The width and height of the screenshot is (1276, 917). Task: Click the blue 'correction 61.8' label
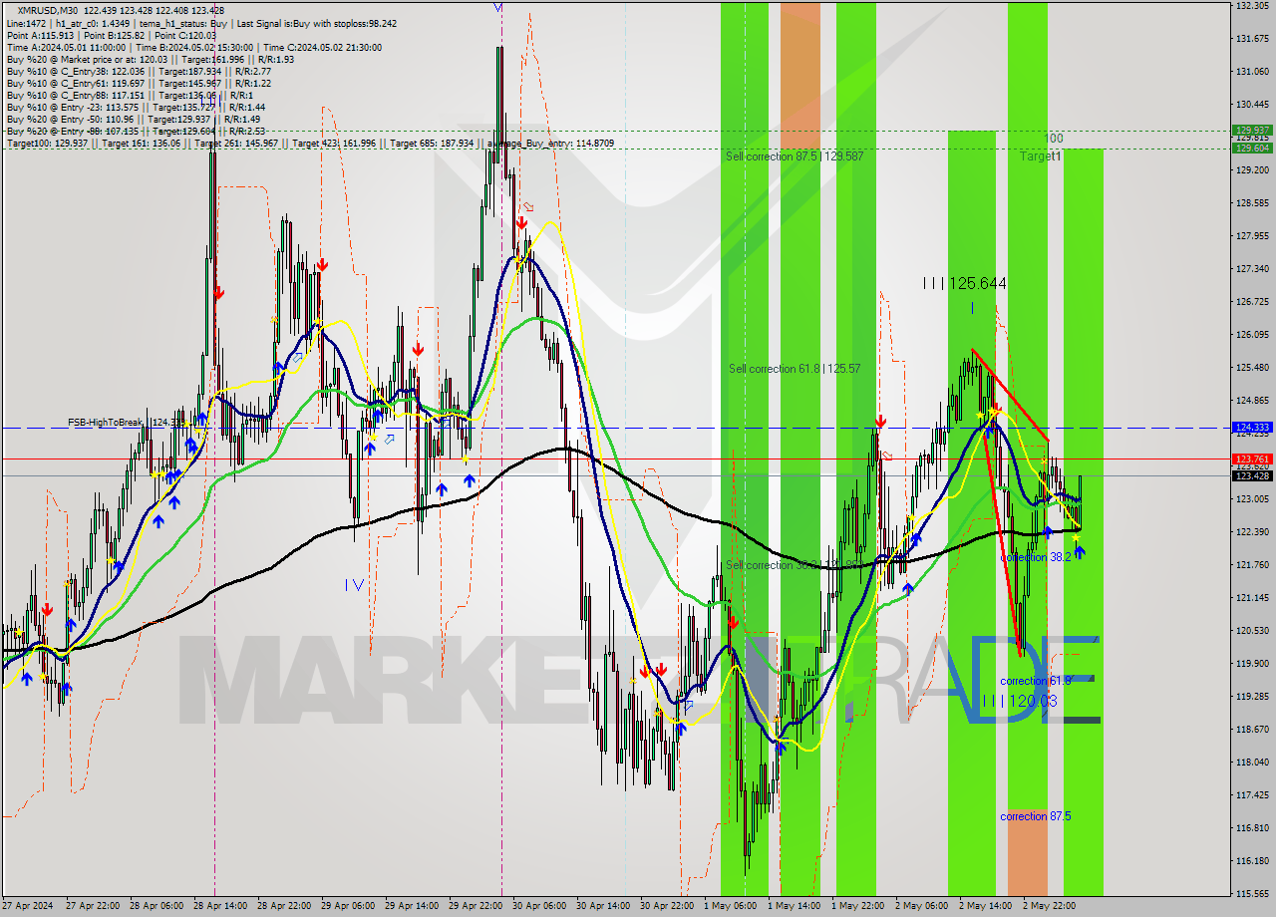pyautogui.click(x=1036, y=681)
